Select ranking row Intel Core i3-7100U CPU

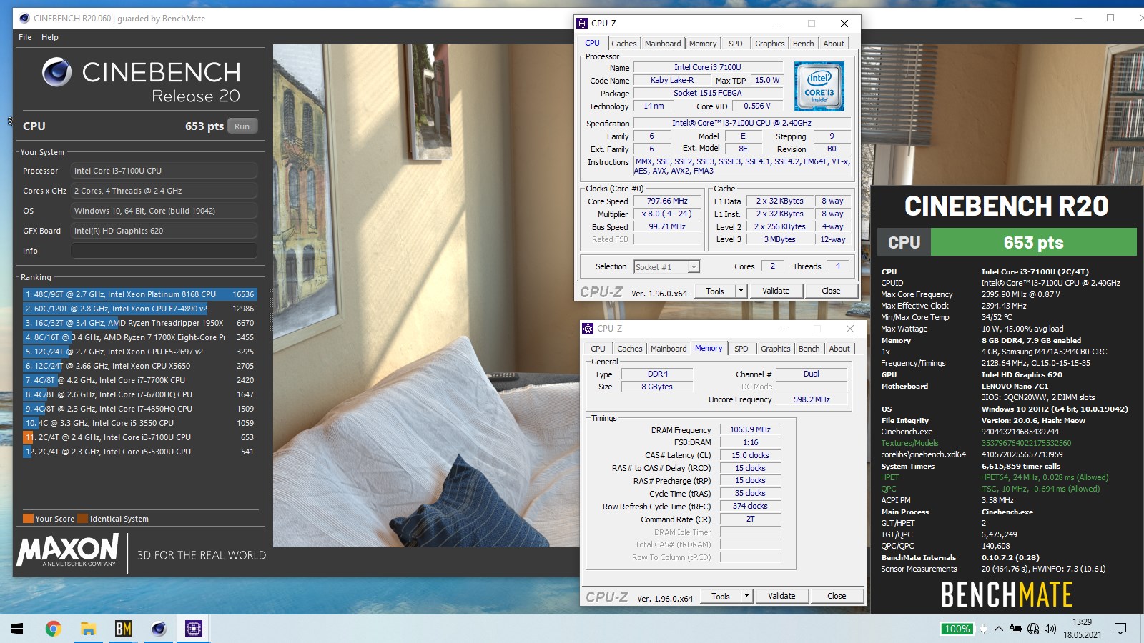140,437
